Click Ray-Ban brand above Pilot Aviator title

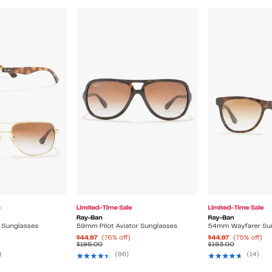tap(89, 218)
